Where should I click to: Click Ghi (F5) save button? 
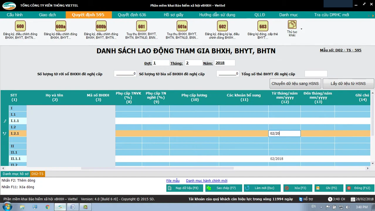(329, 188)
